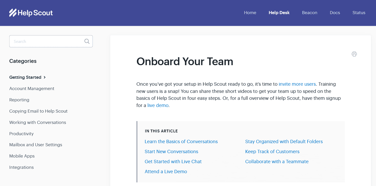Expand the Getting Started category chevron
This screenshot has height=186, width=376.
coord(45,77)
